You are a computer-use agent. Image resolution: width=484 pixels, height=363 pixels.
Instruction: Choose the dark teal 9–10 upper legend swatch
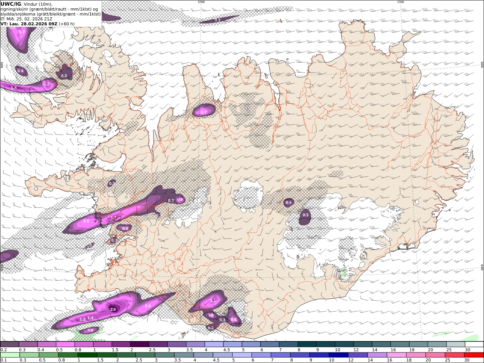tap(326, 344)
